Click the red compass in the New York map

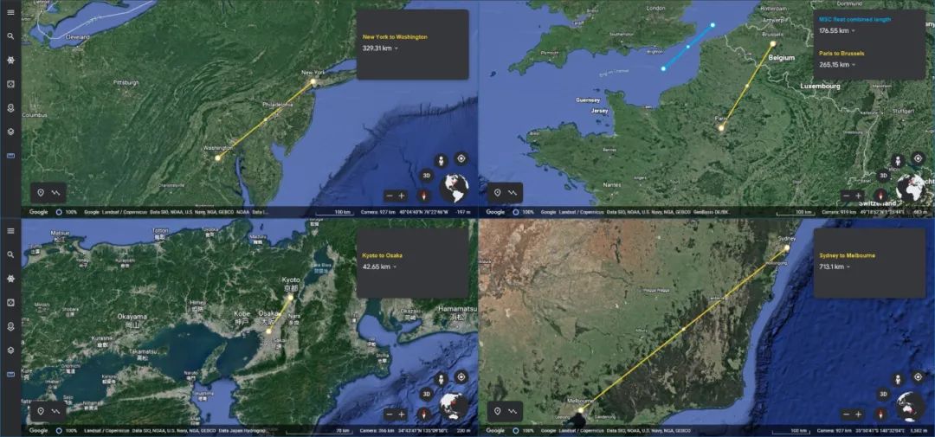423,196
